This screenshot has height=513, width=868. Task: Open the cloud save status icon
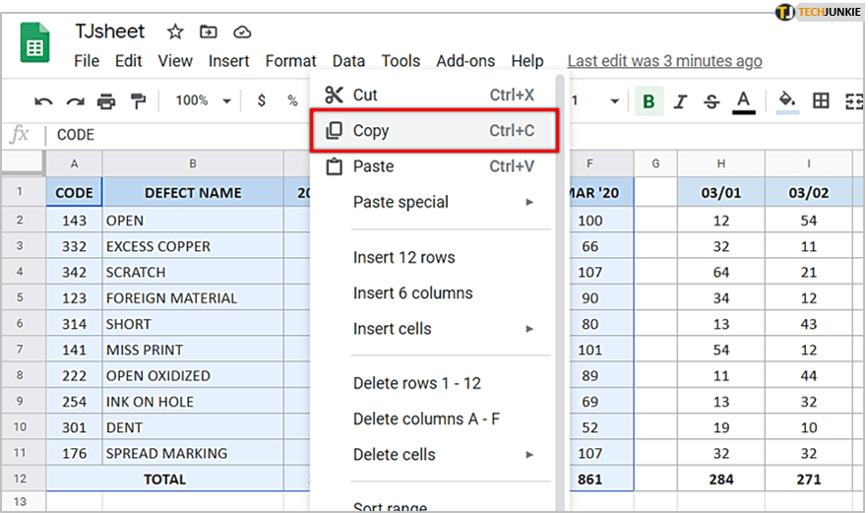point(241,32)
